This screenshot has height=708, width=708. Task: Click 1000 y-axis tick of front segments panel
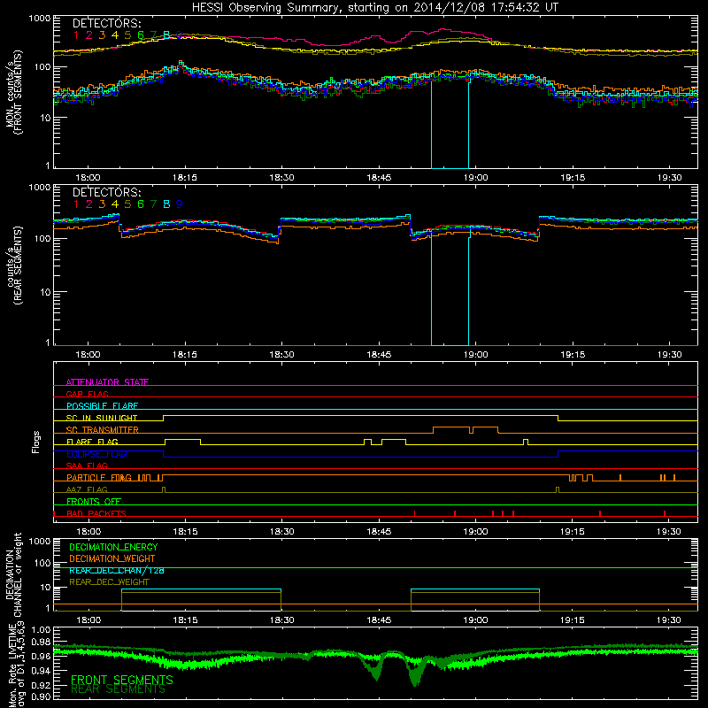(39, 19)
